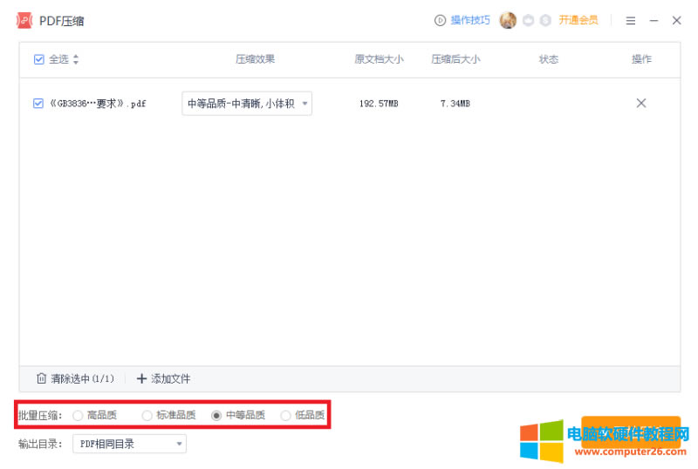This screenshot has width=698, height=469.
Task: Open the hamburger menu icon
Action: coord(630,20)
